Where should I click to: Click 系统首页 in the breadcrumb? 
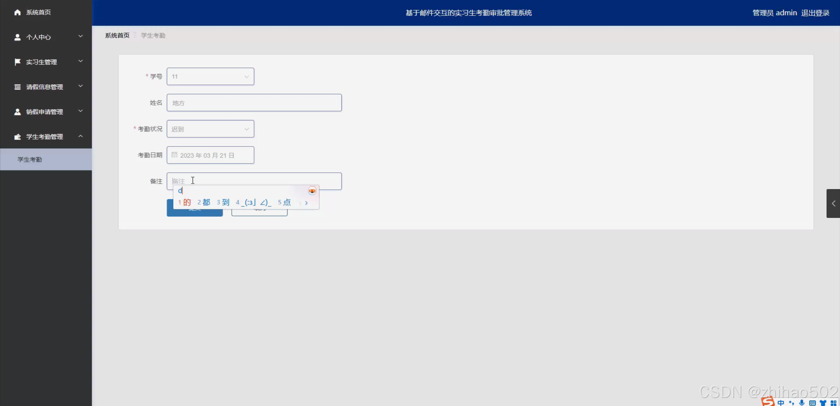[x=117, y=35]
